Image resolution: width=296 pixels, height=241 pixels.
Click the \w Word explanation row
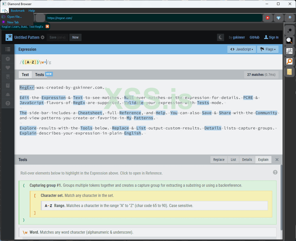click(147, 232)
